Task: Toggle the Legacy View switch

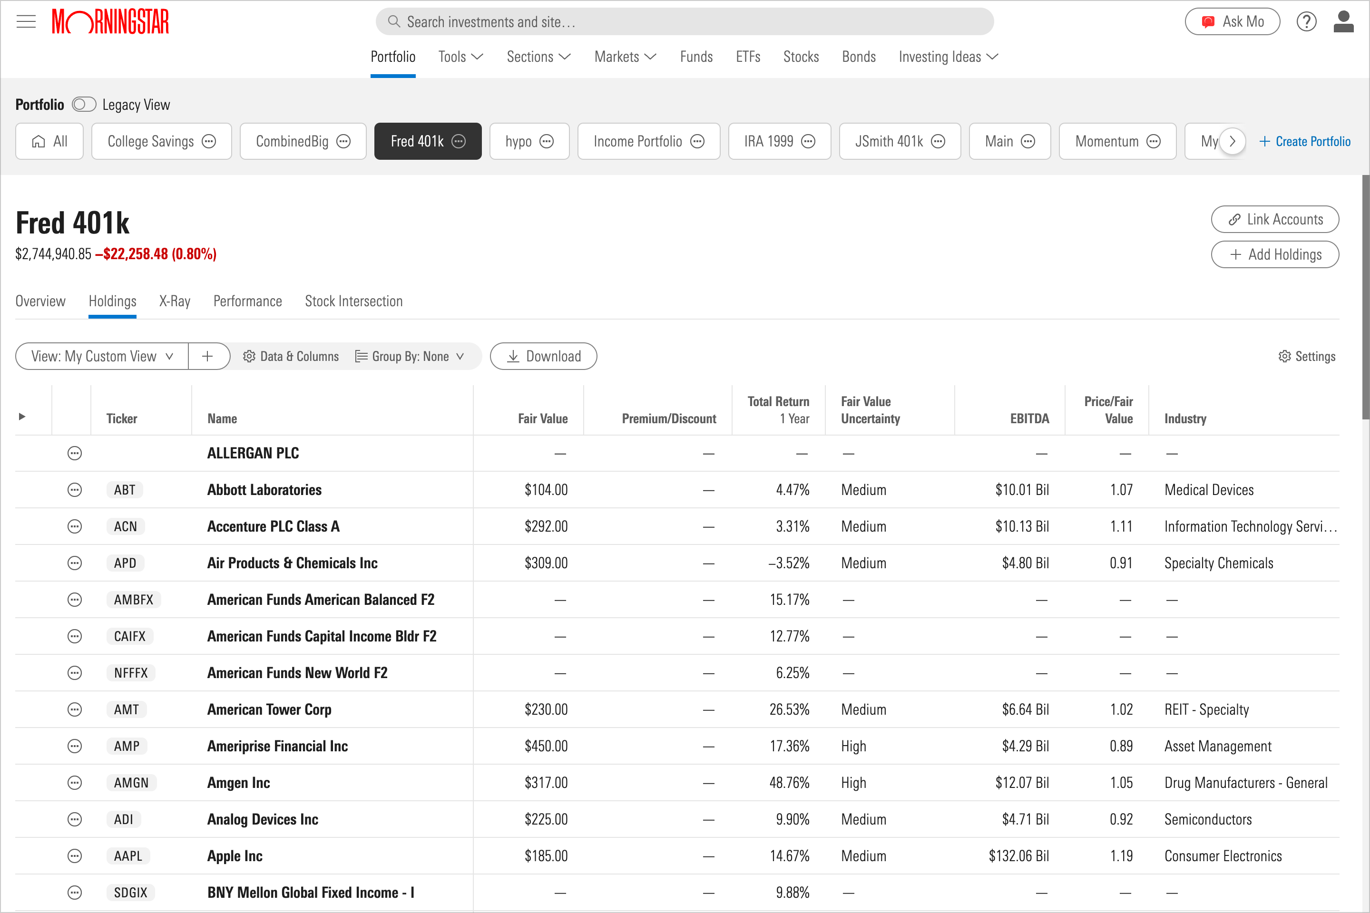Action: [x=84, y=105]
